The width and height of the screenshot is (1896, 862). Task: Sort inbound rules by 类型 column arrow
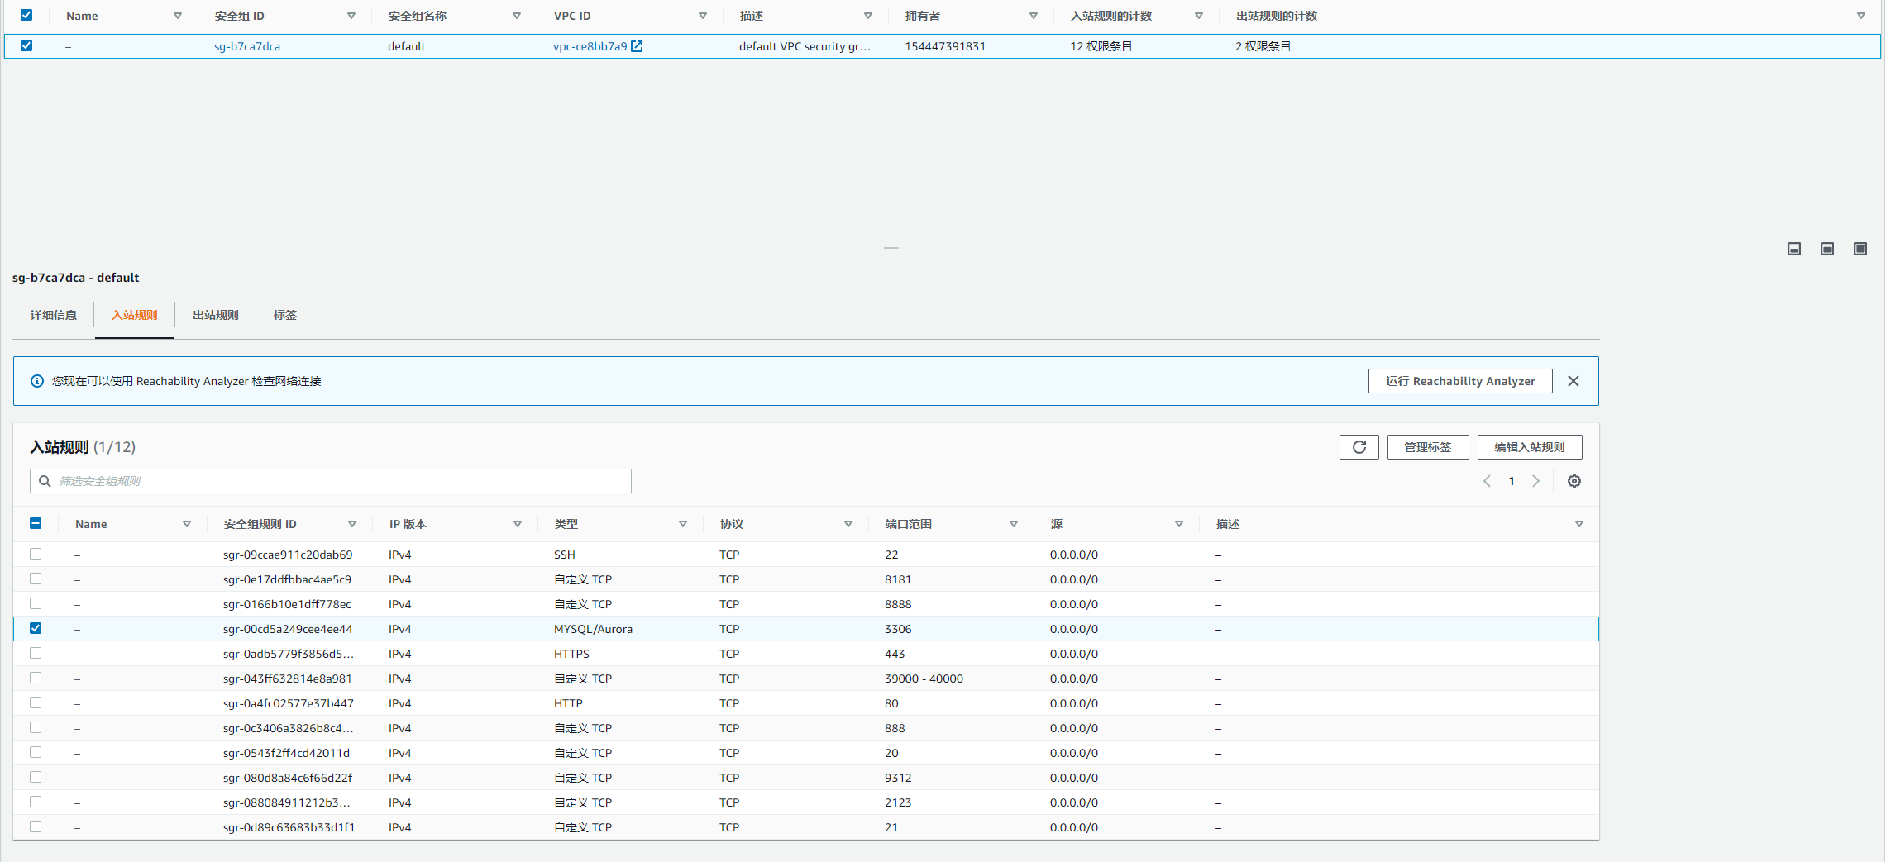[x=683, y=524]
